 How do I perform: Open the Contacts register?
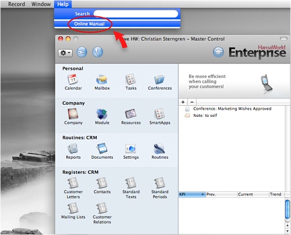tap(102, 183)
